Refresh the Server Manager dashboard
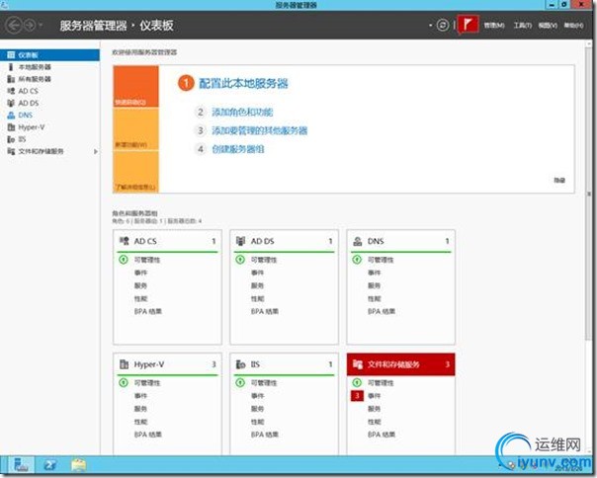Image resolution: width=597 pixels, height=478 pixels. pos(443,26)
